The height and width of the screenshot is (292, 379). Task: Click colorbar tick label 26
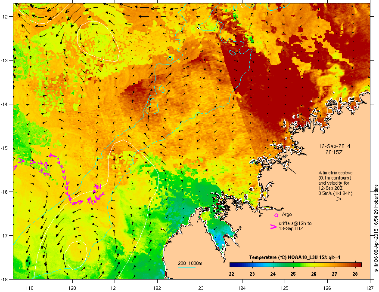314,274
